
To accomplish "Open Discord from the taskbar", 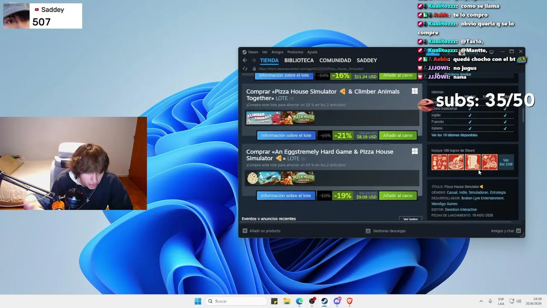I will pos(337,301).
